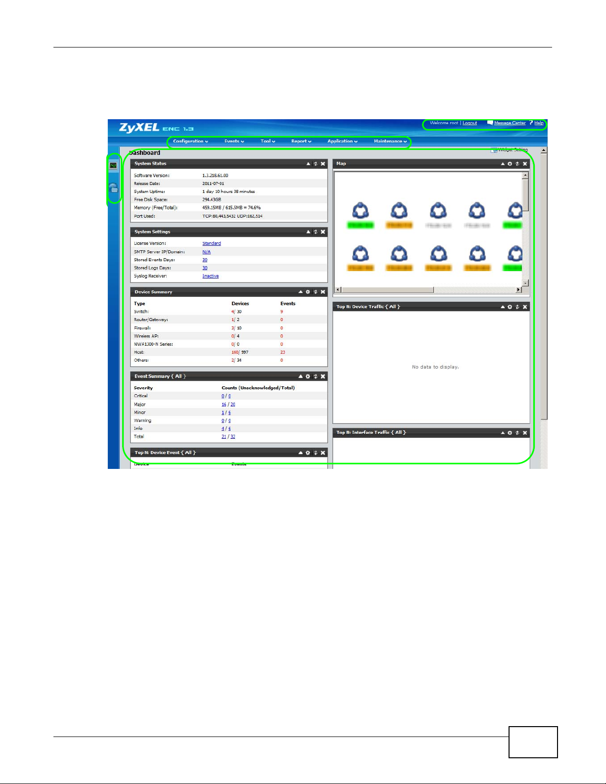Collapse the Top N Device Traffic widget

coord(503,307)
